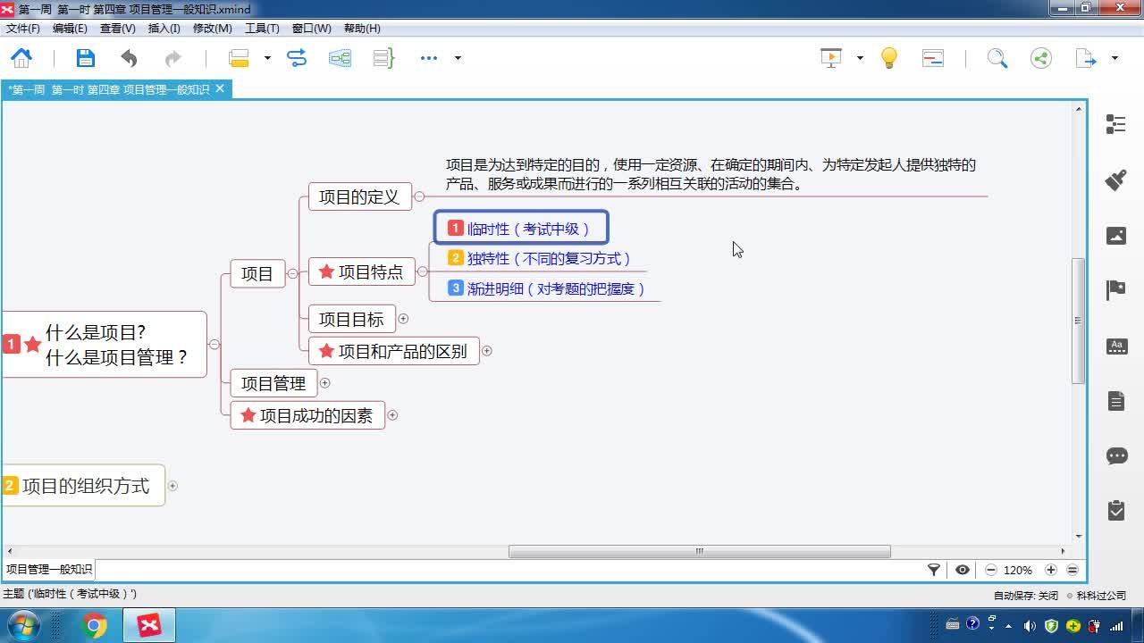Image resolution: width=1144 pixels, height=643 pixels.
Task: Fit map with the zoom options button
Action: [x=1072, y=570]
